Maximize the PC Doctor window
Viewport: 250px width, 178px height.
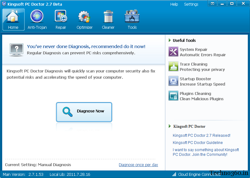click(232, 3)
